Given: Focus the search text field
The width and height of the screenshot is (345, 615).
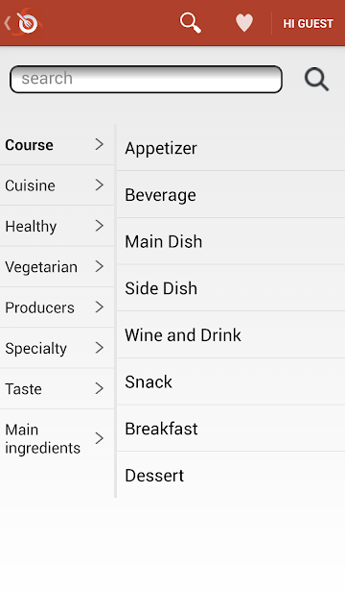Looking at the screenshot, I should click(x=146, y=79).
